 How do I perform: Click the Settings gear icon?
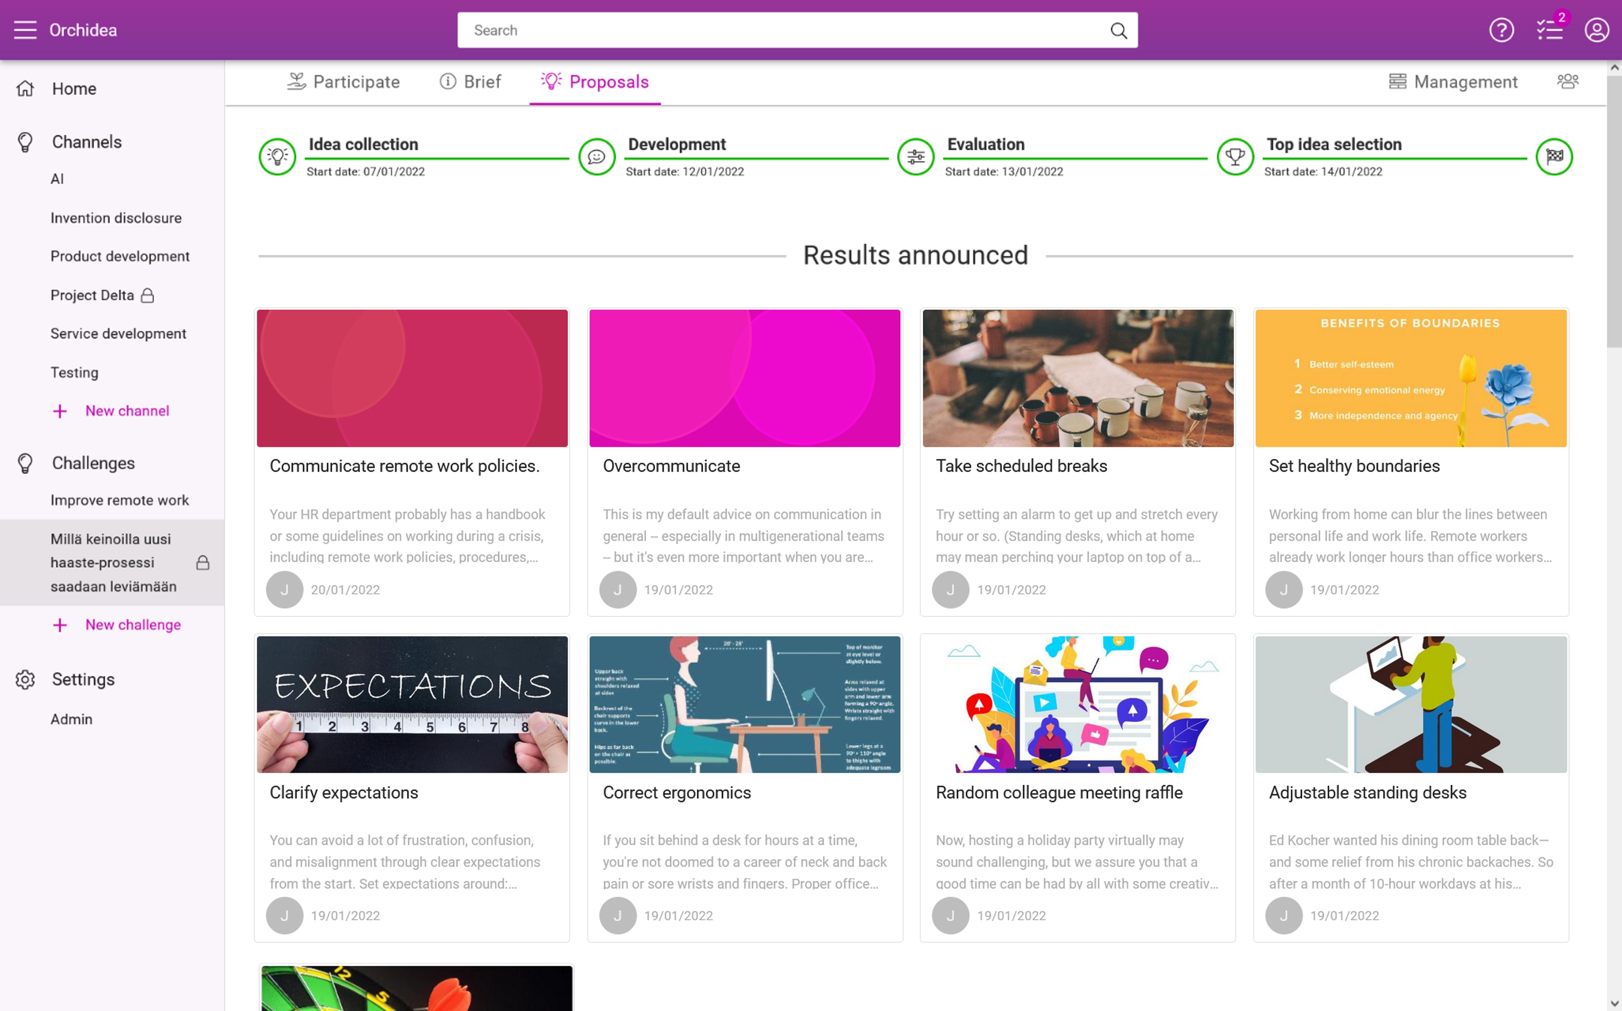point(25,679)
